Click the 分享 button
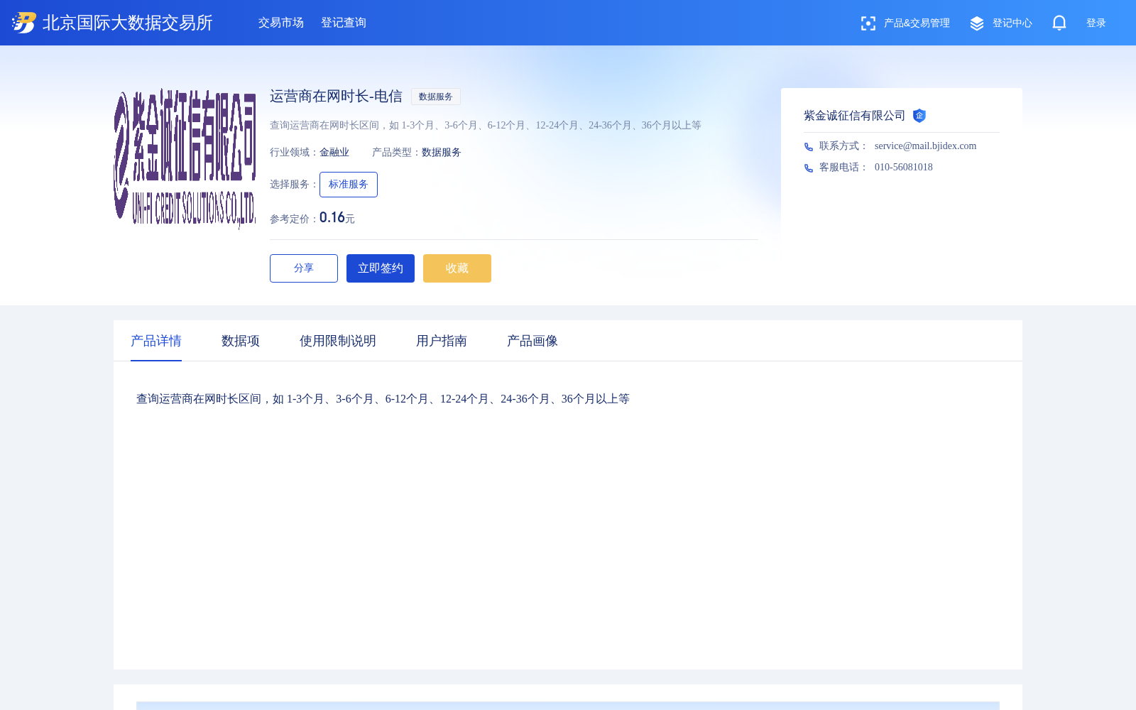Image resolution: width=1136 pixels, height=710 pixels. coord(304,268)
